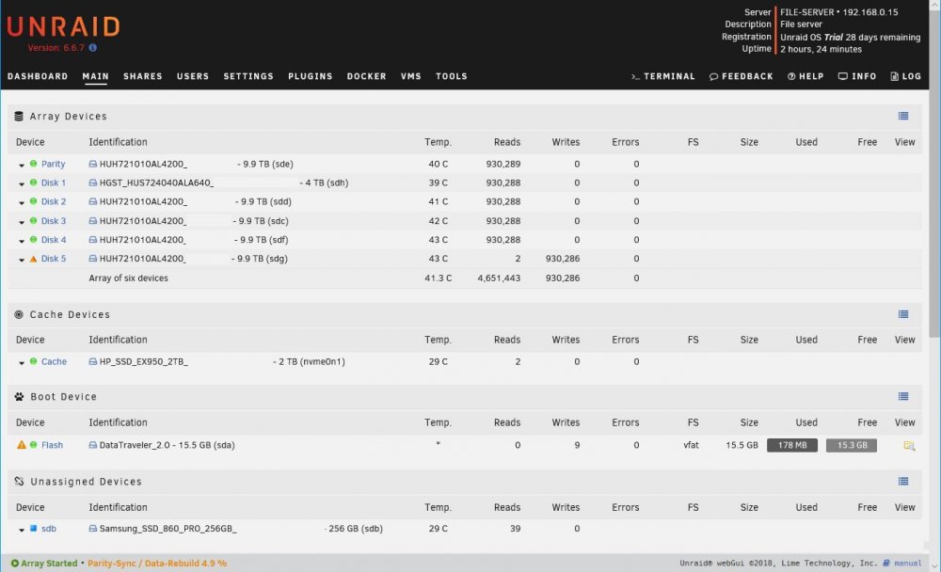Toggle Array Devices list view icon
Image resolution: width=941 pixels, height=572 pixels.
(x=903, y=116)
